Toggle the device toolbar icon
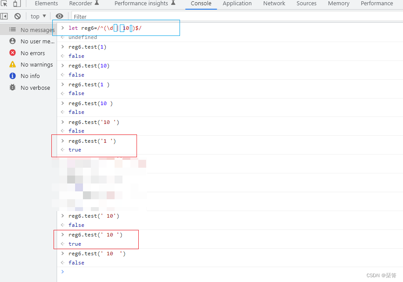The height and width of the screenshot is (282, 403). coord(17,4)
